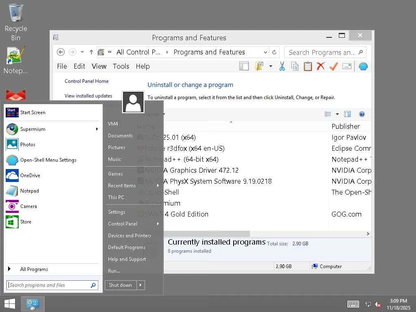The height and width of the screenshot is (312, 416).
Task: Open the Help menu
Action: [x=143, y=66]
